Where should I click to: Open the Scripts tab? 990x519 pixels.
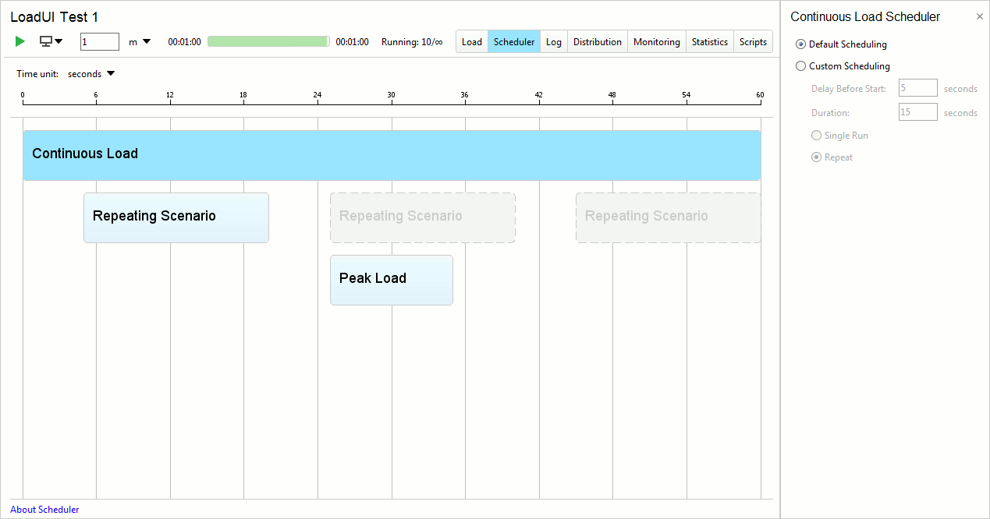tap(752, 41)
